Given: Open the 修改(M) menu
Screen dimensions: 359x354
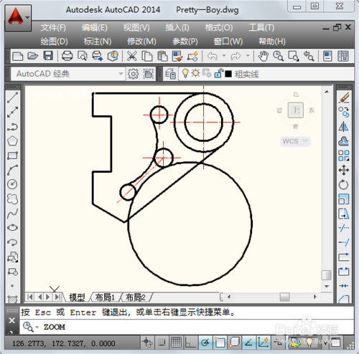Looking at the screenshot, I should (141, 42).
